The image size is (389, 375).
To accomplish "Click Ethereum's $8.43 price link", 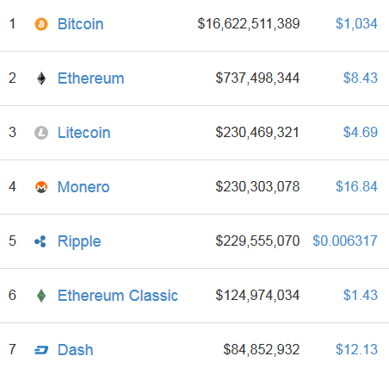I will tap(361, 78).
